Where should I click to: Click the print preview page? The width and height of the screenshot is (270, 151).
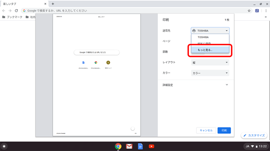pos(97,75)
